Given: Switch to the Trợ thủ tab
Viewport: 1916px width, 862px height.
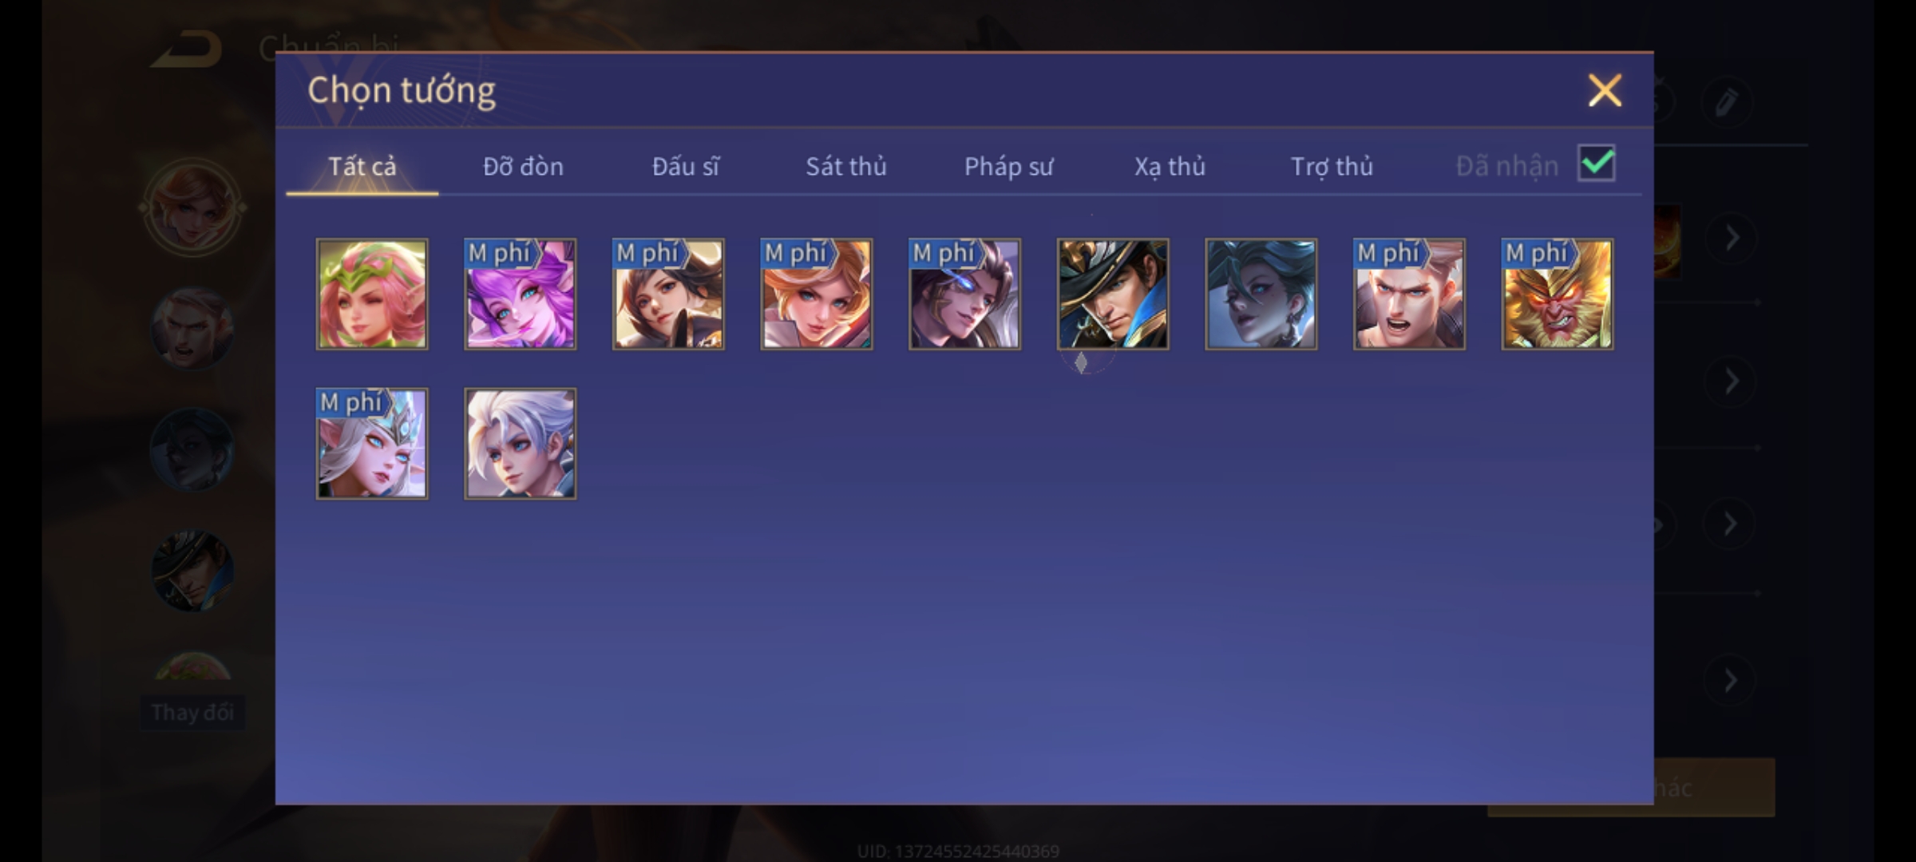Looking at the screenshot, I should [1332, 166].
